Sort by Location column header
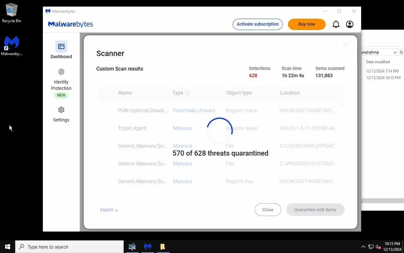 click(x=290, y=93)
